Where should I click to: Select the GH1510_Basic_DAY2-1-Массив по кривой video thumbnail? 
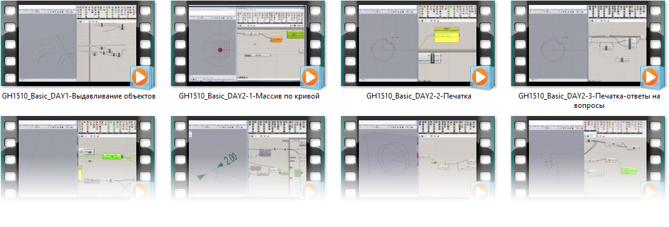[x=248, y=44]
